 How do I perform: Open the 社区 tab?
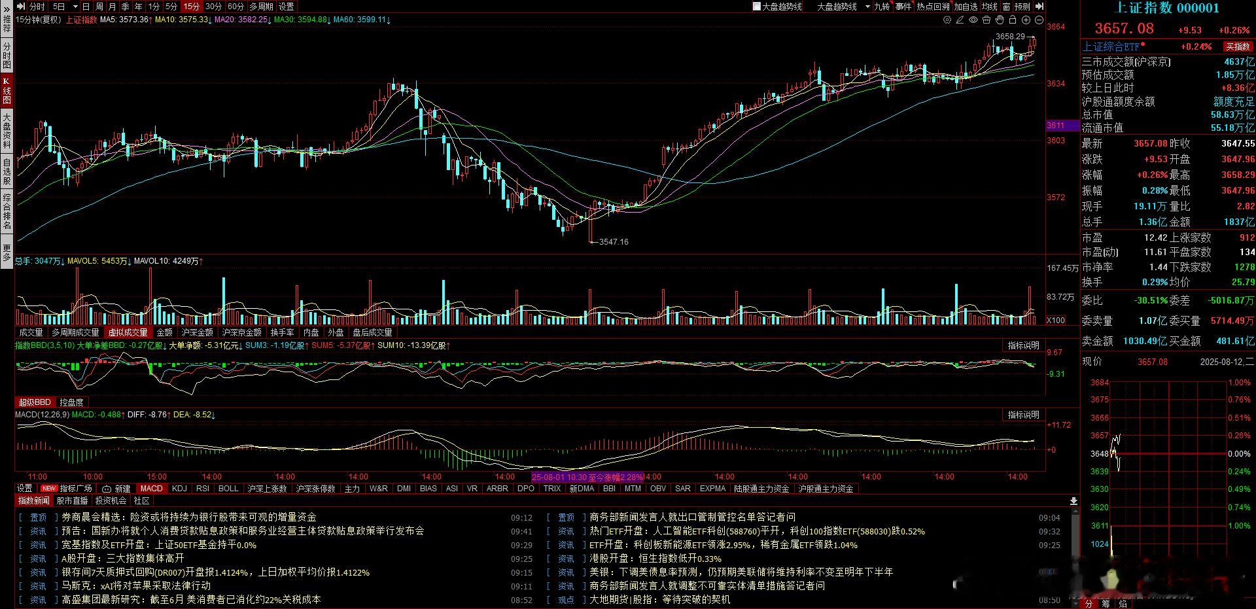point(141,501)
